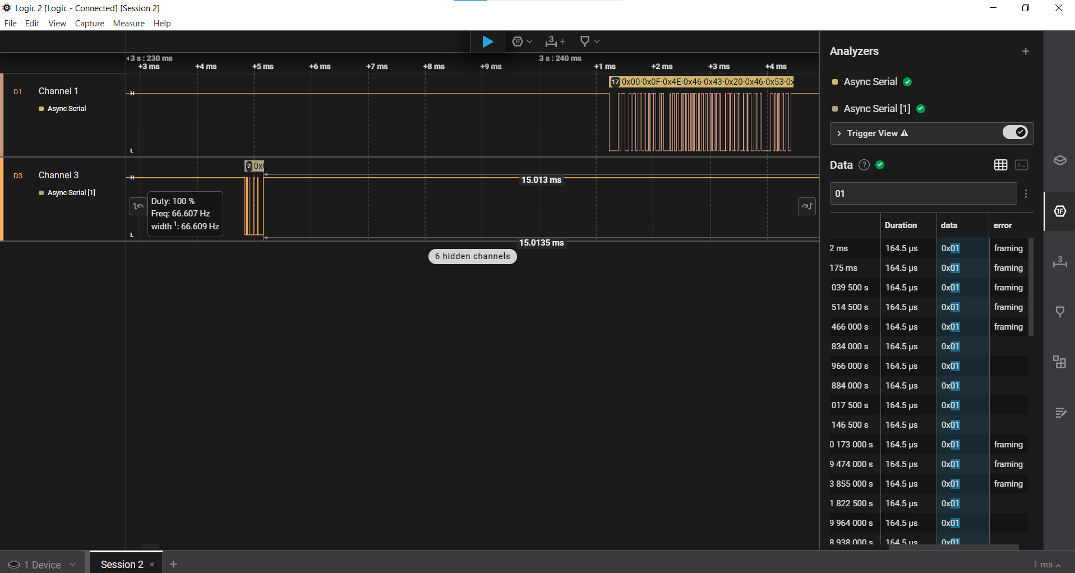Add a new session tab
This screenshot has width=1075, height=573.
[x=173, y=565]
